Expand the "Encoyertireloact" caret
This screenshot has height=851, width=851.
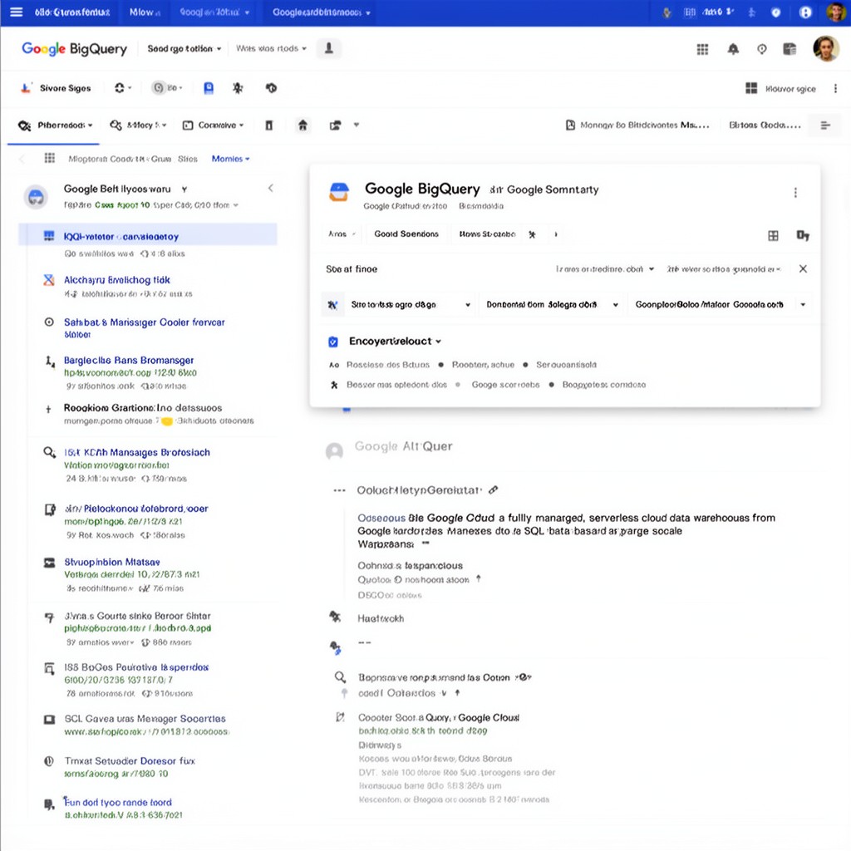[439, 342]
